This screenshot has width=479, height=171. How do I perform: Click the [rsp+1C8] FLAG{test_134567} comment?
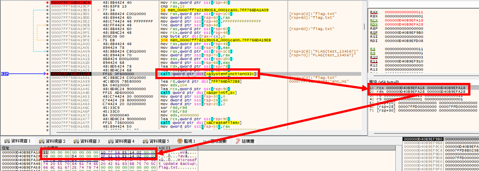324,51
